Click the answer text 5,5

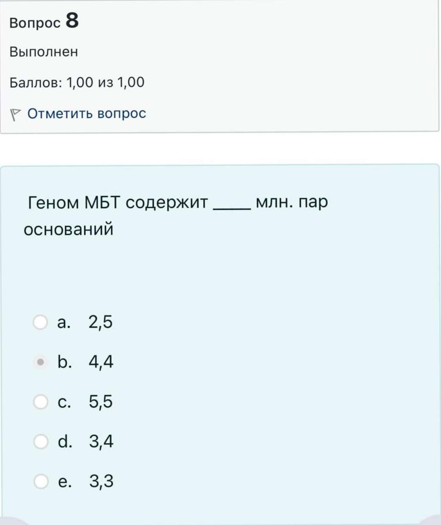[100, 402]
